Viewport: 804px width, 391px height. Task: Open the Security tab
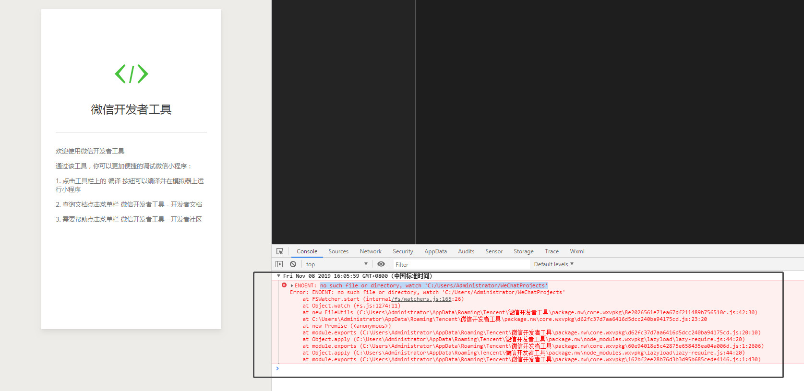point(403,251)
